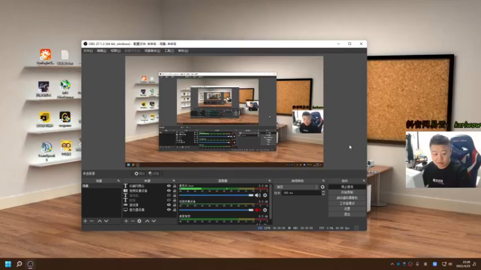The width and height of the screenshot is (481, 270).
Task: Open the text document desktop icon
Action: [x=65, y=57]
